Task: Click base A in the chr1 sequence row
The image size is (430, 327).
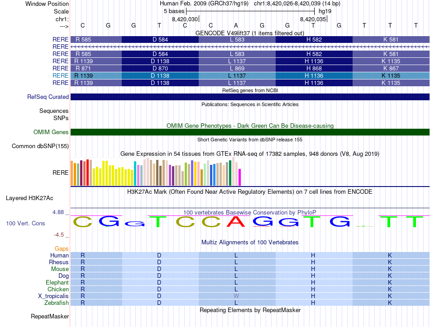Action: pyautogui.click(x=236, y=25)
